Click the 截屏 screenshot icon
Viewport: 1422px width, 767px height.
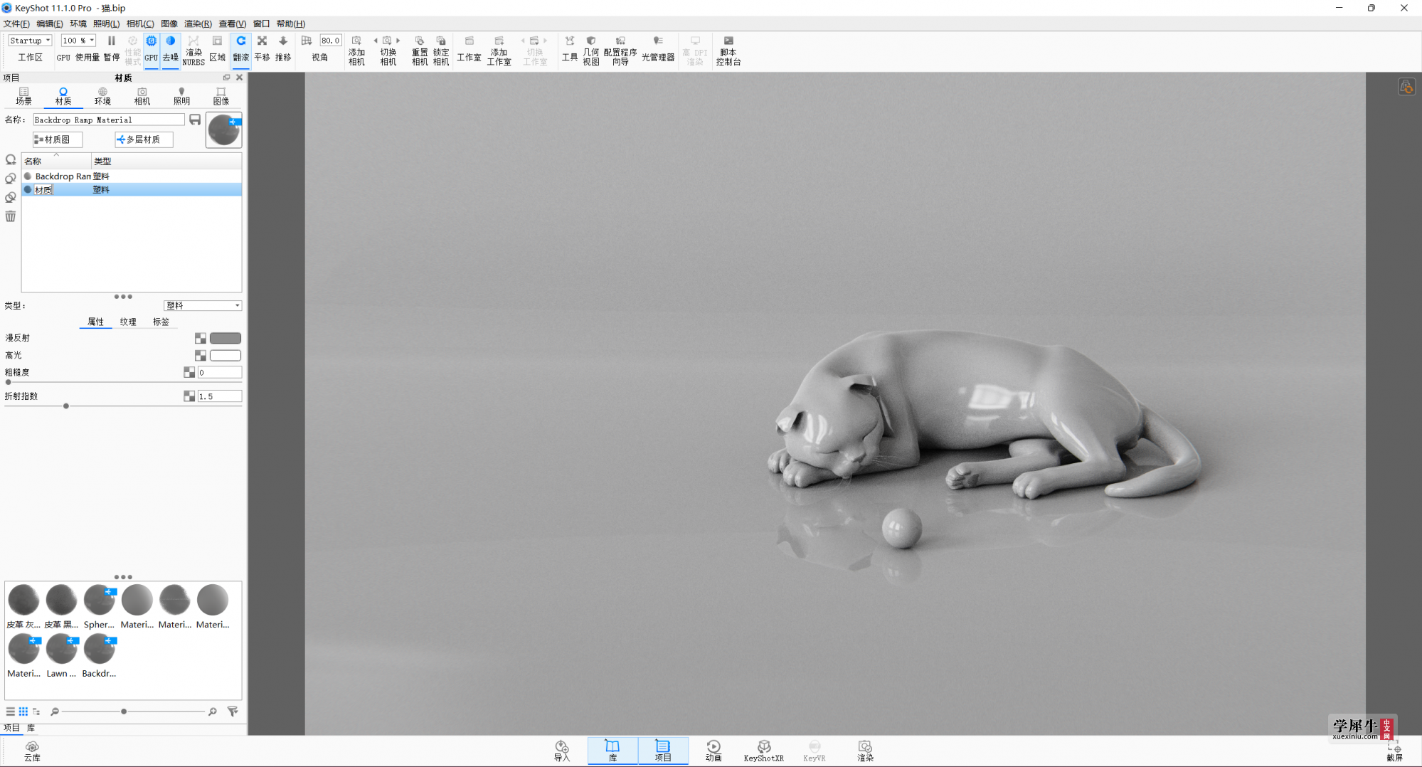tap(1394, 752)
